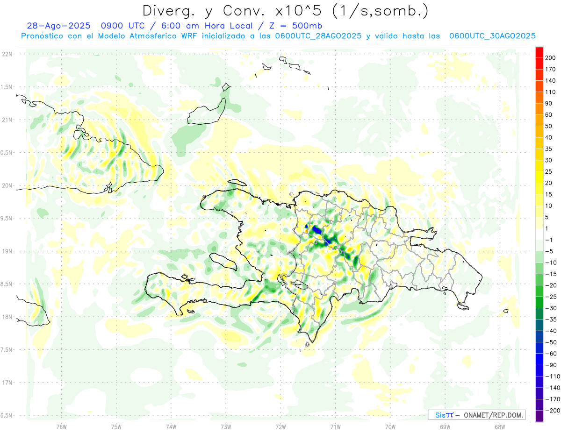The height and width of the screenshot is (433, 561).
Task: Pick the red legend swatch above 200
Action: 539,52
